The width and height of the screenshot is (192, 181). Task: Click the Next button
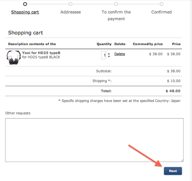click(173, 171)
